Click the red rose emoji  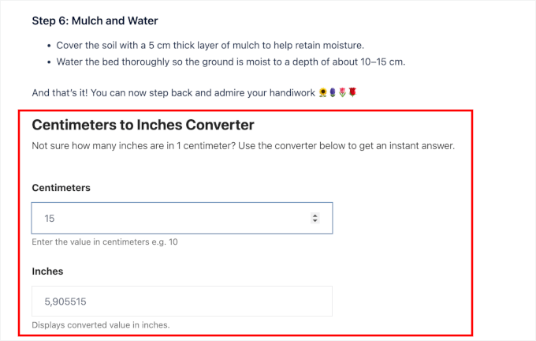tap(352, 93)
